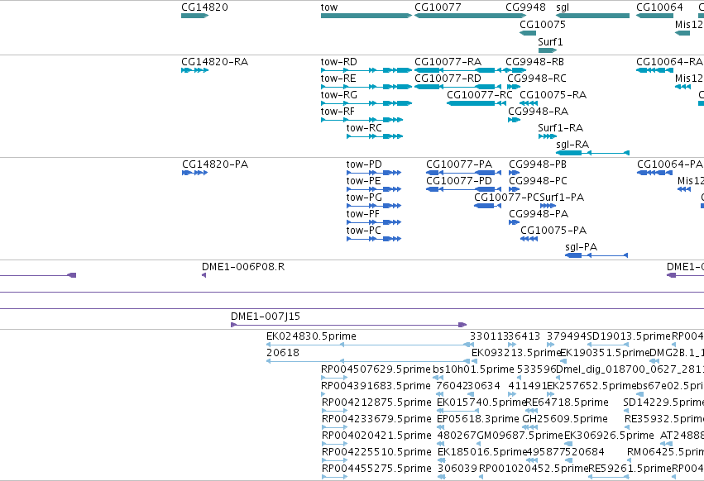The width and height of the screenshot is (704, 481).
Task: Click the tow gene bar
Action: click(366, 16)
